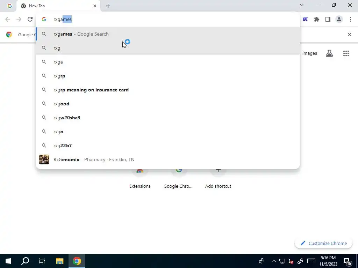Open the clock showing 5:16 PM

328,261
